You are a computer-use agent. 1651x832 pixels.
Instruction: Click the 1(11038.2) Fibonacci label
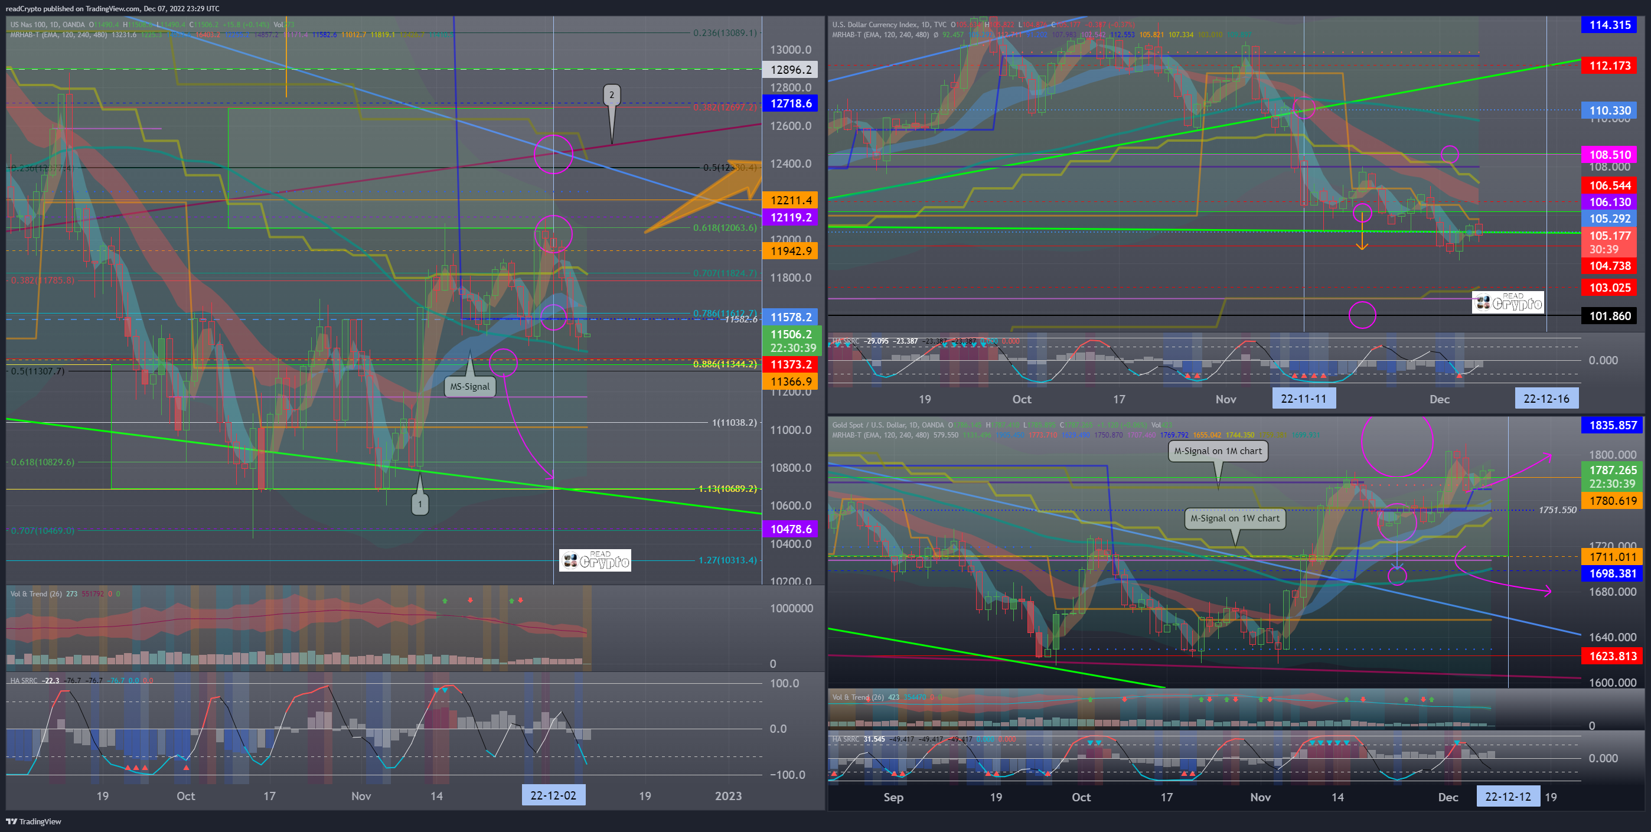click(x=735, y=422)
